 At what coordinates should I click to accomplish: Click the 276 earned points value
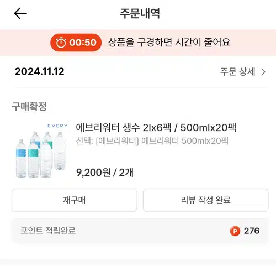click(x=252, y=231)
